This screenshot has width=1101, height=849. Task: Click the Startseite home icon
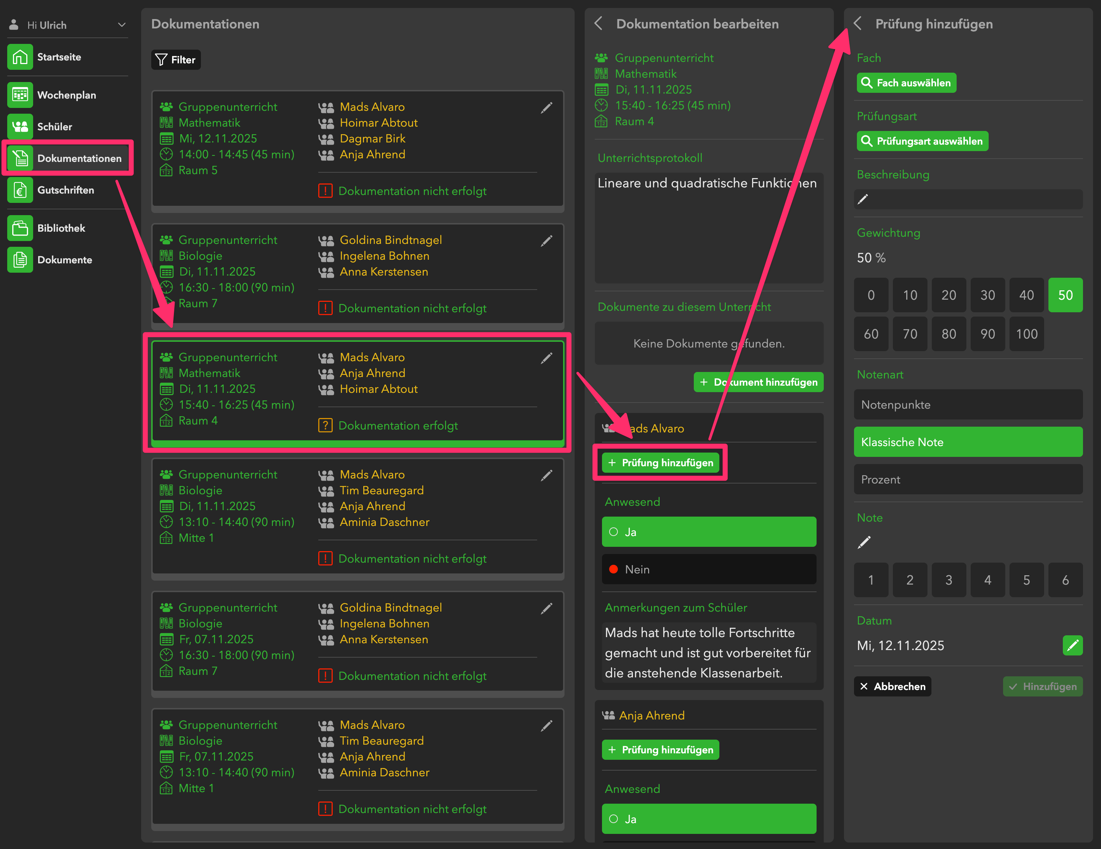pyautogui.click(x=20, y=57)
